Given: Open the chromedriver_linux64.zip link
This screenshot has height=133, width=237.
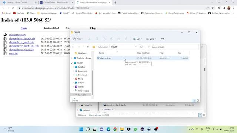Looking at the screenshot, I should [x=22, y=38].
